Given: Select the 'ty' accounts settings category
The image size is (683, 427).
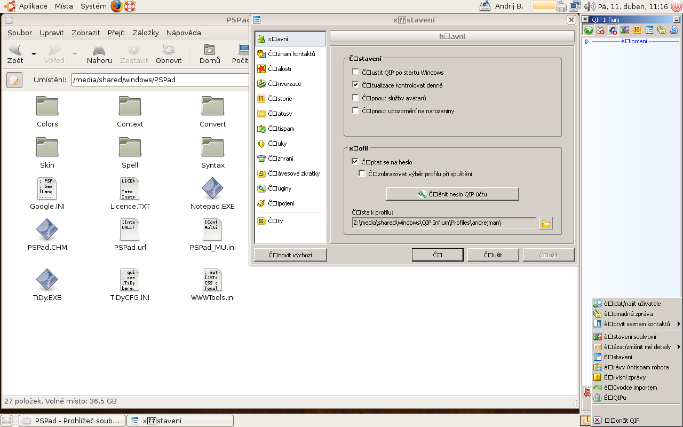Looking at the screenshot, I should (290, 221).
